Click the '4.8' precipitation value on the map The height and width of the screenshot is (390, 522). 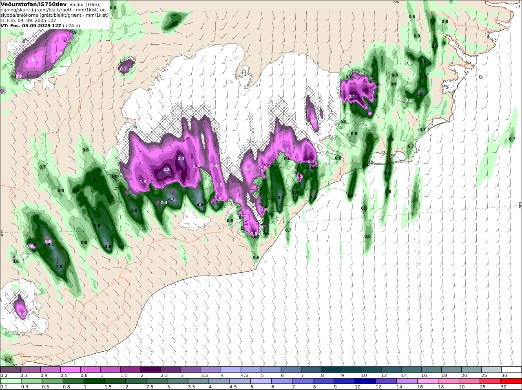pyautogui.click(x=200, y=205)
